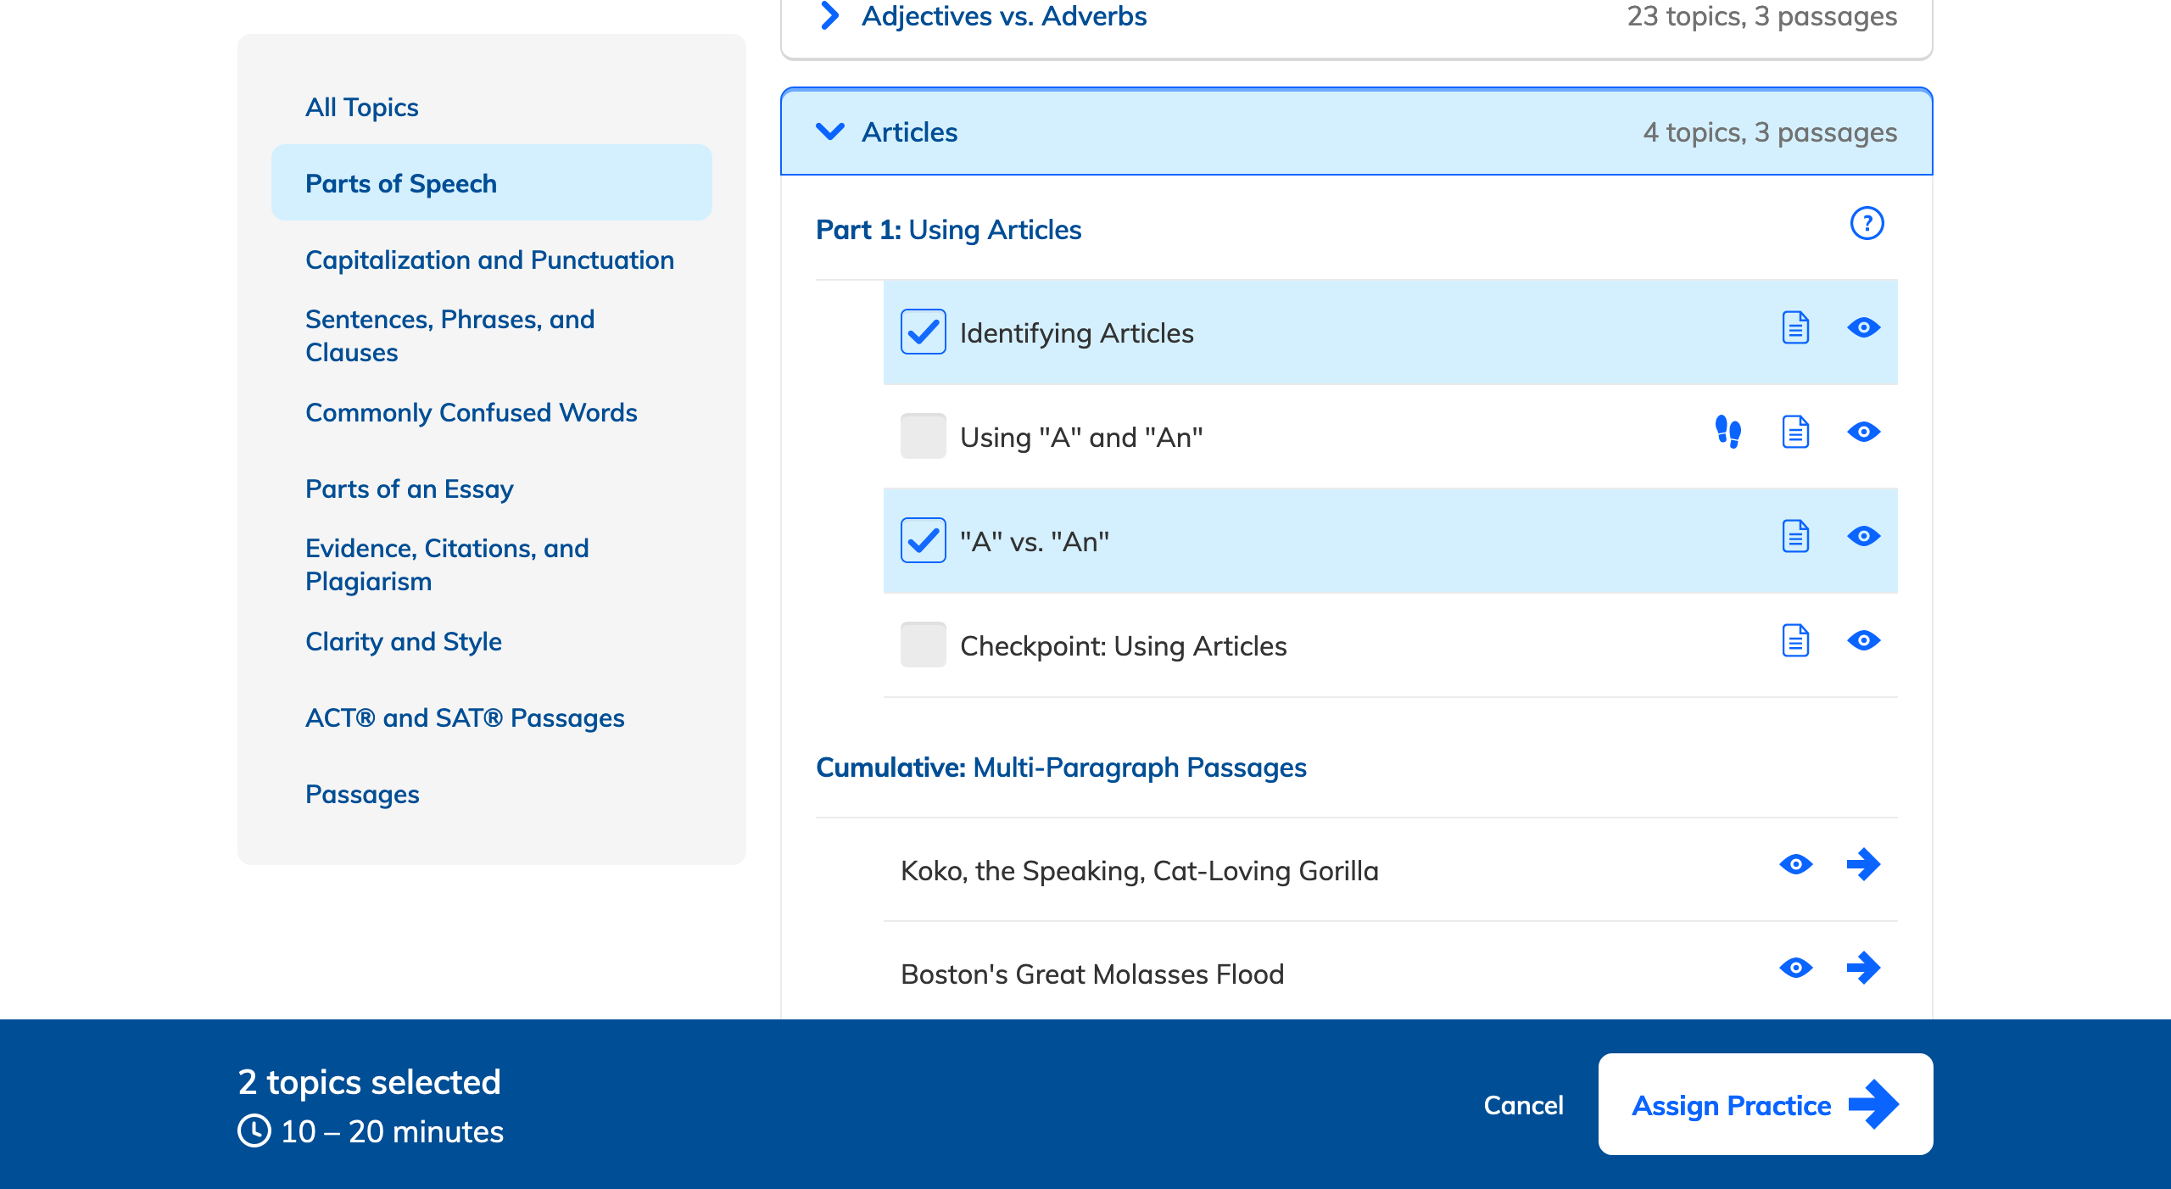The height and width of the screenshot is (1189, 2171).
Task: Go to All Topics
Action: 361,108
